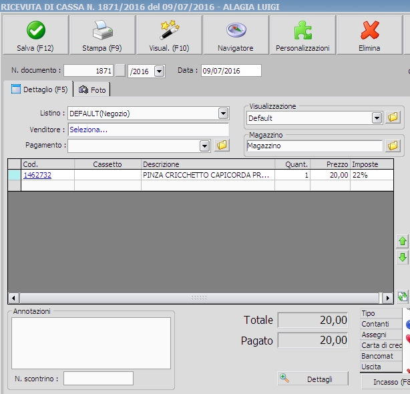Image resolution: width=410 pixels, height=394 pixels.
Task: Click small square button next to document number
Action: pyautogui.click(x=120, y=71)
